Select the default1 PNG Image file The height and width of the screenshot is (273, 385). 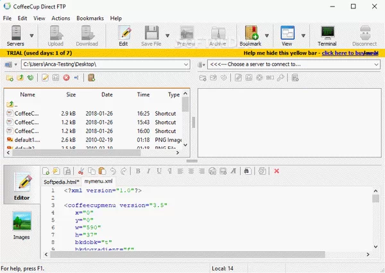(x=93, y=140)
